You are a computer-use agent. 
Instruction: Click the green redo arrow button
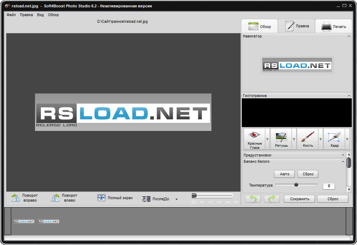click(272, 199)
